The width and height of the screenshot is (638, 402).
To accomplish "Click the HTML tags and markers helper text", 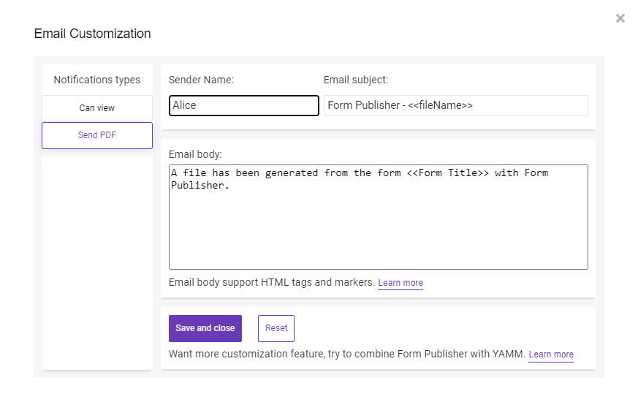I will coord(272,282).
